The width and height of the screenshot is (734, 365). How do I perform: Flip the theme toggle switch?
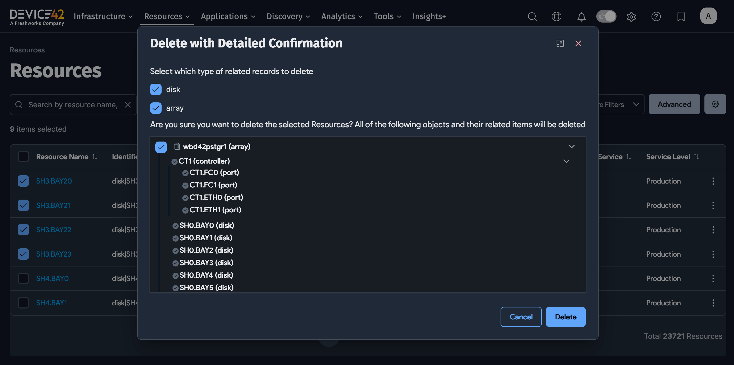click(x=606, y=16)
